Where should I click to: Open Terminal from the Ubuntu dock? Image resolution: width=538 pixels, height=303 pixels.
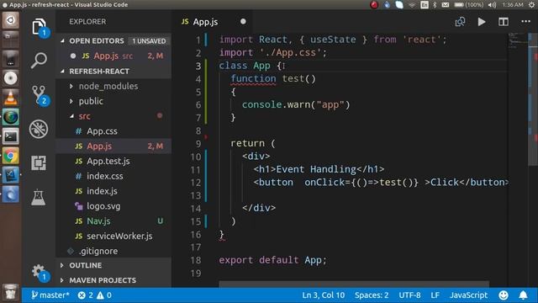point(11,136)
